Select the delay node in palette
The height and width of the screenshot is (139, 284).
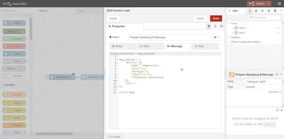point(14,133)
